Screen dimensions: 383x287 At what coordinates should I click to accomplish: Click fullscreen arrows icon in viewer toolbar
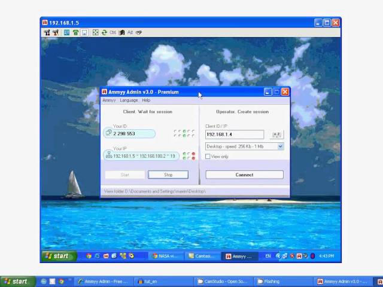[96, 32]
